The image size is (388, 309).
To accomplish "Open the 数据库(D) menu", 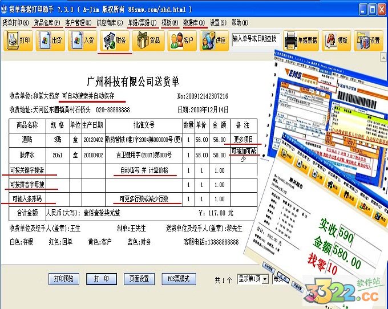I will pos(194,23).
